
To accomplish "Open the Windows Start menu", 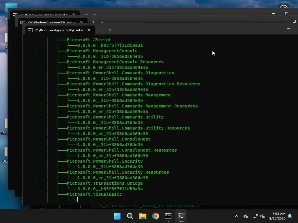I will pos(117,216).
